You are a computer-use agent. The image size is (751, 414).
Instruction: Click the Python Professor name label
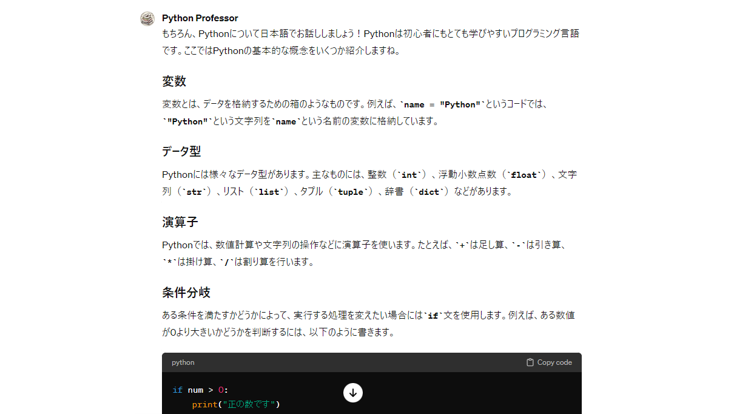[x=200, y=18]
